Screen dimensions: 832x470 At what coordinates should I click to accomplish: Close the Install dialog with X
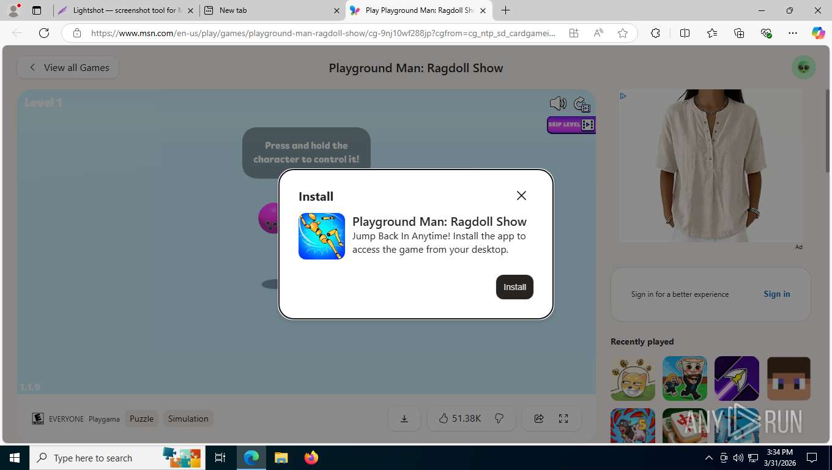pos(521,195)
